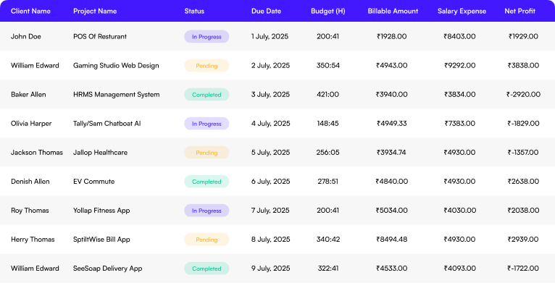Click budget value 340:42
The height and width of the screenshot is (283, 555).
pos(328,240)
